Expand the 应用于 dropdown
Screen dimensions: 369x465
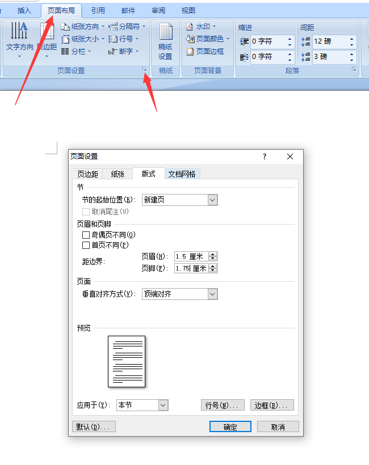(x=163, y=405)
